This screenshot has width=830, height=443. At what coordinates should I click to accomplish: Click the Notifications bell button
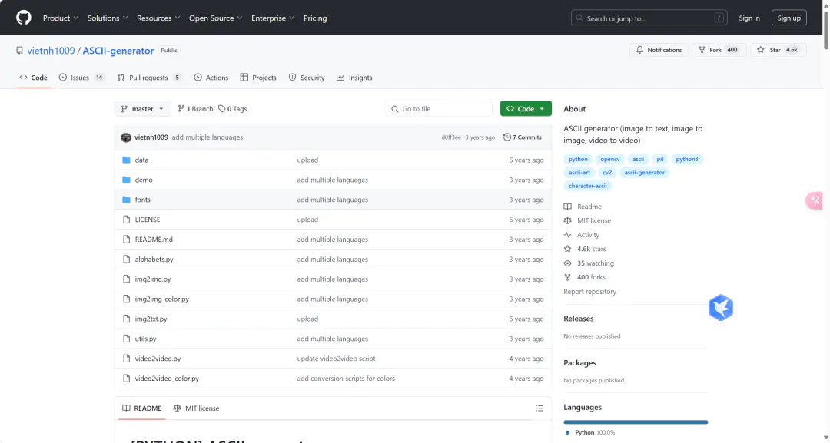[x=659, y=50]
